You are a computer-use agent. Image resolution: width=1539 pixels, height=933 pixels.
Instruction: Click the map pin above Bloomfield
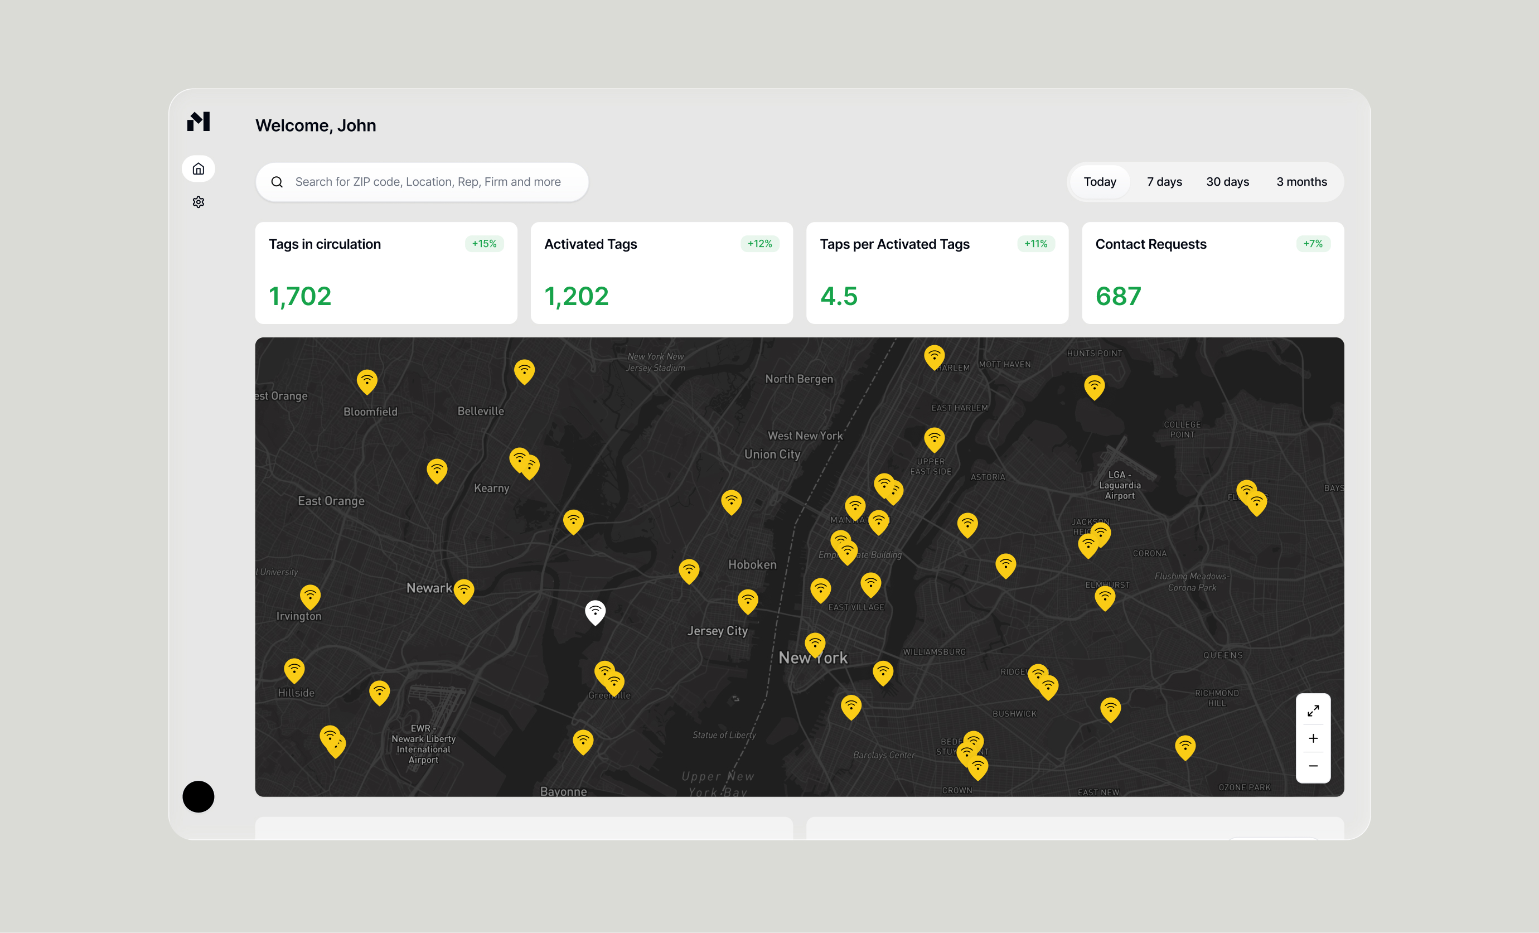pyautogui.click(x=367, y=381)
